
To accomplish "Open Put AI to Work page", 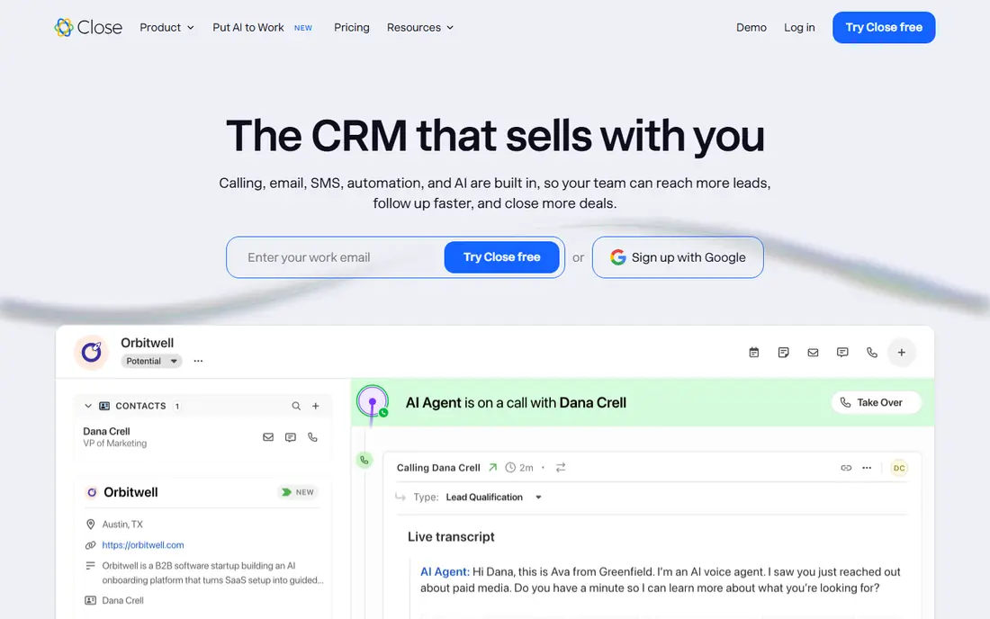I will pyautogui.click(x=248, y=27).
